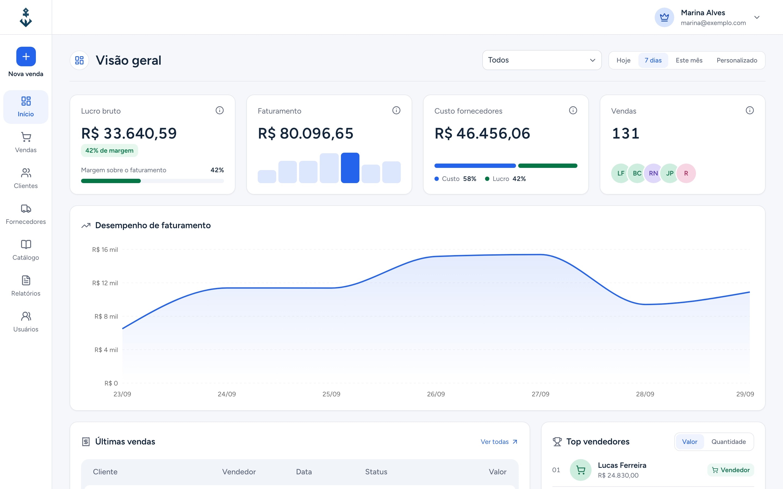Click marina@exemplo.com email text
783x489 pixels.
[713, 23]
